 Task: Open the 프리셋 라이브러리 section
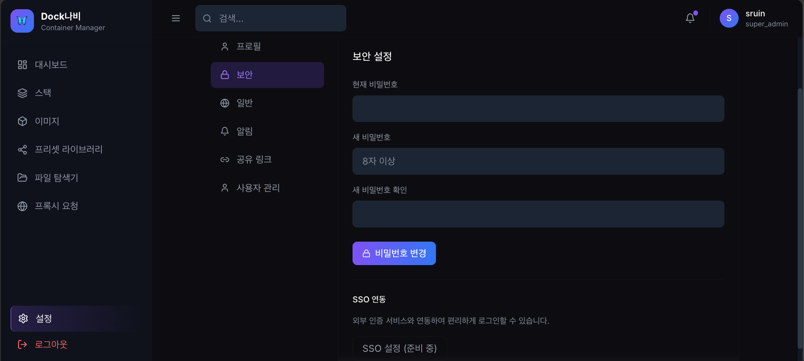click(x=68, y=150)
